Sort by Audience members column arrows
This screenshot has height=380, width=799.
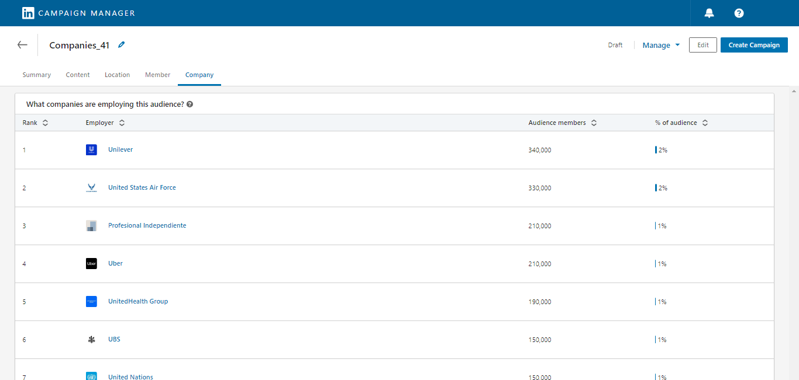594,123
